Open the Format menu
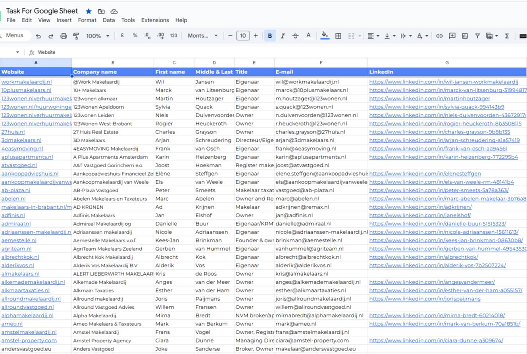 click(x=87, y=20)
